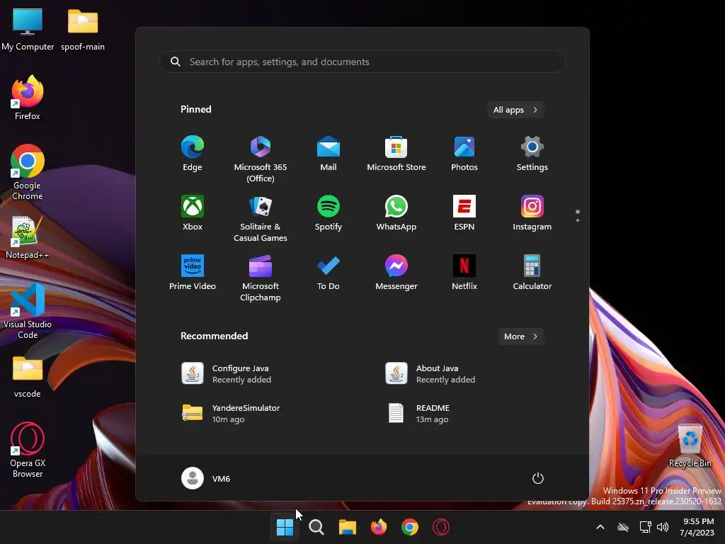Select the vscode desktop folder
Image resolution: width=725 pixels, height=544 pixels.
(x=28, y=376)
